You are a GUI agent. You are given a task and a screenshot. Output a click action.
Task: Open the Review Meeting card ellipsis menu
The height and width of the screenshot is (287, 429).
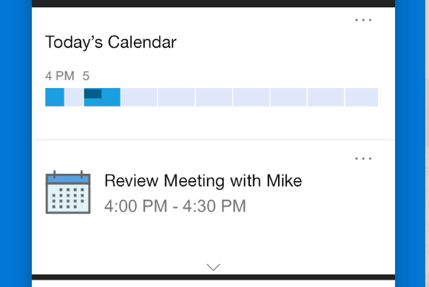[x=363, y=158]
